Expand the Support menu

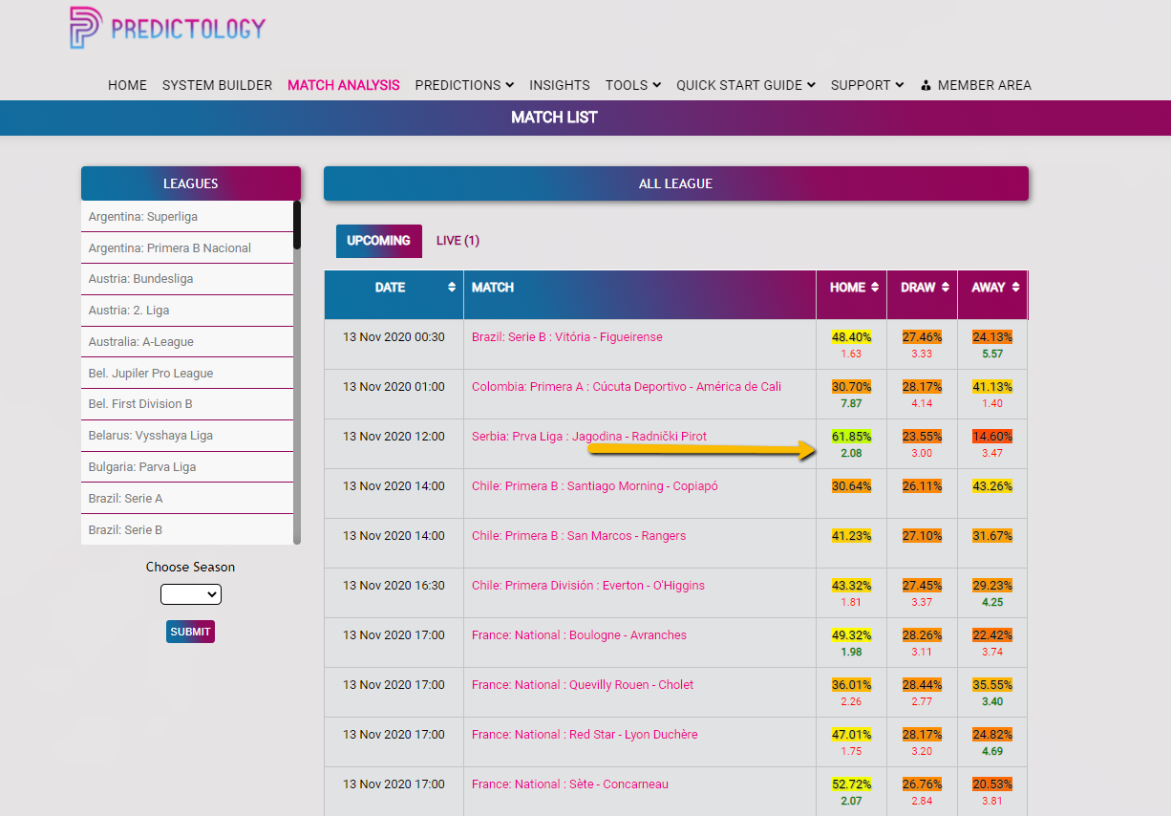pos(867,85)
